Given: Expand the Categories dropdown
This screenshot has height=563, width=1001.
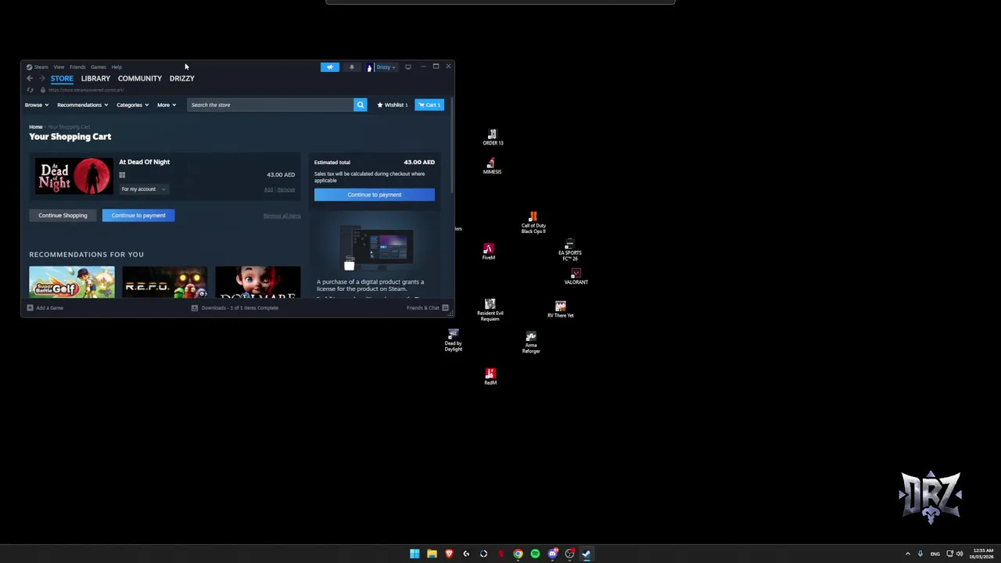Looking at the screenshot, I should [133, 105].
